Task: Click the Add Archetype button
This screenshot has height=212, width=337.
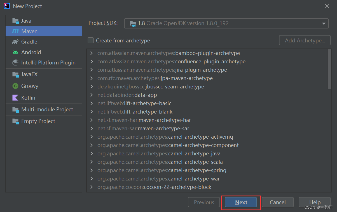Action: (x=305, y=40)
